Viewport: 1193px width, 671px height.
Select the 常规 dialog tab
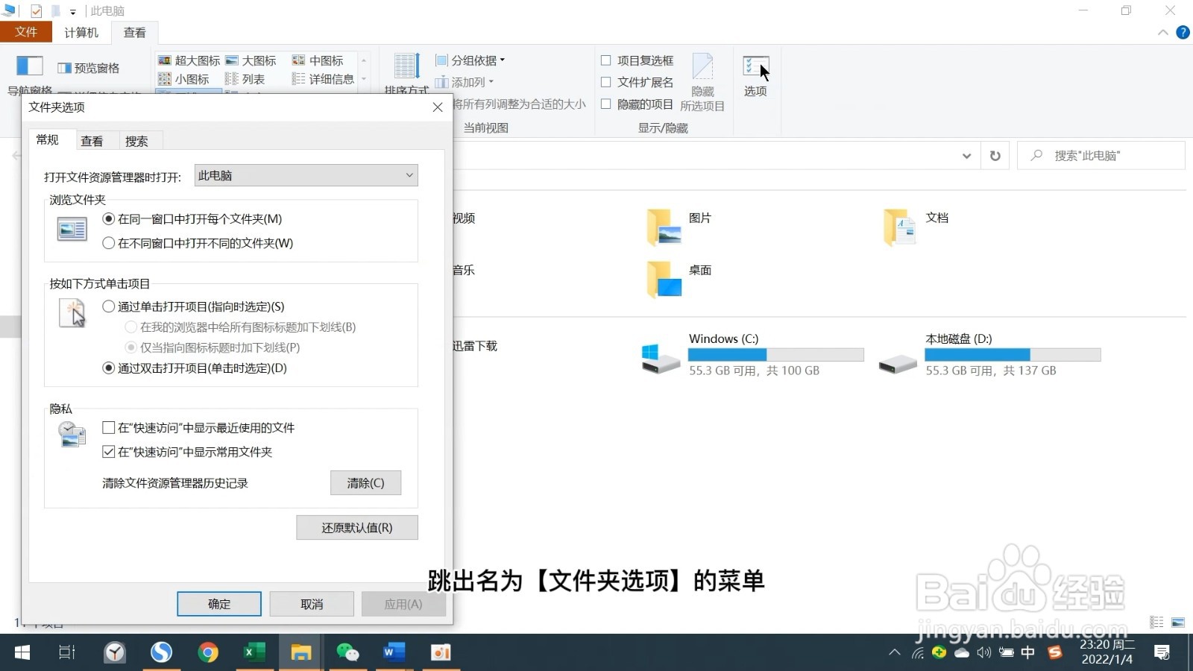[48, 139]
